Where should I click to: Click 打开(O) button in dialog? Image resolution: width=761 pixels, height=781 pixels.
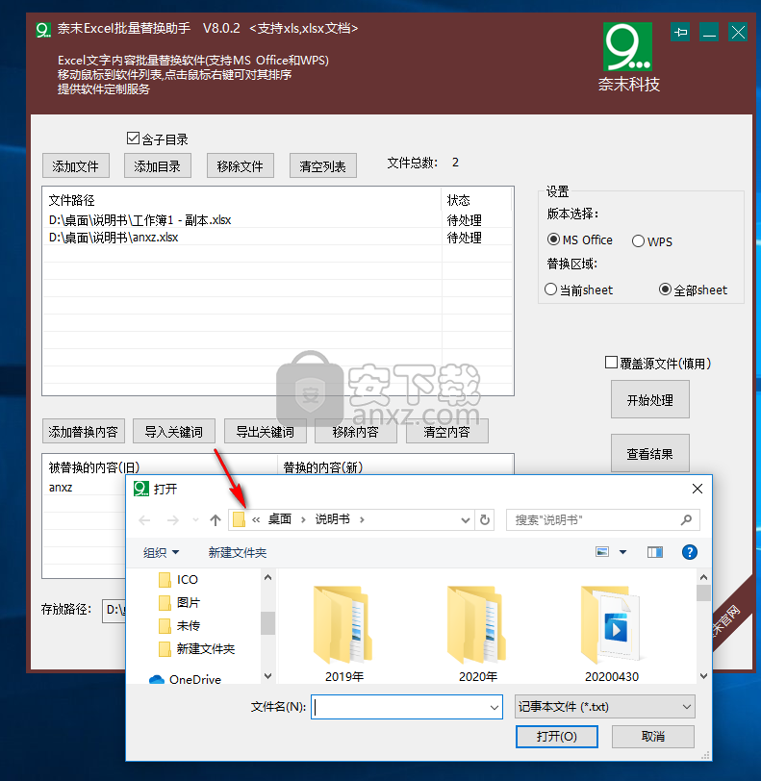pyautogui.click(x=557, y=736)
